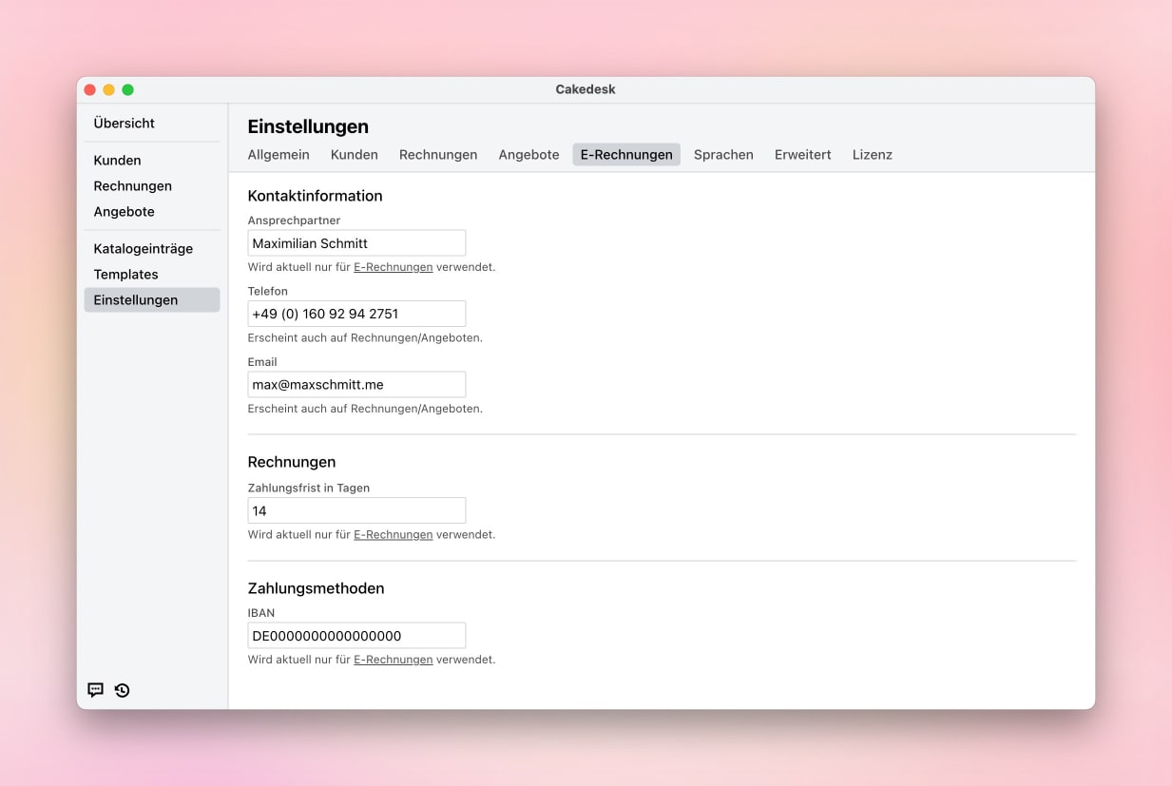Screen dimensions: 1172x786
Task: Go to the Angebote settings tab
Action: click(528, 155)
